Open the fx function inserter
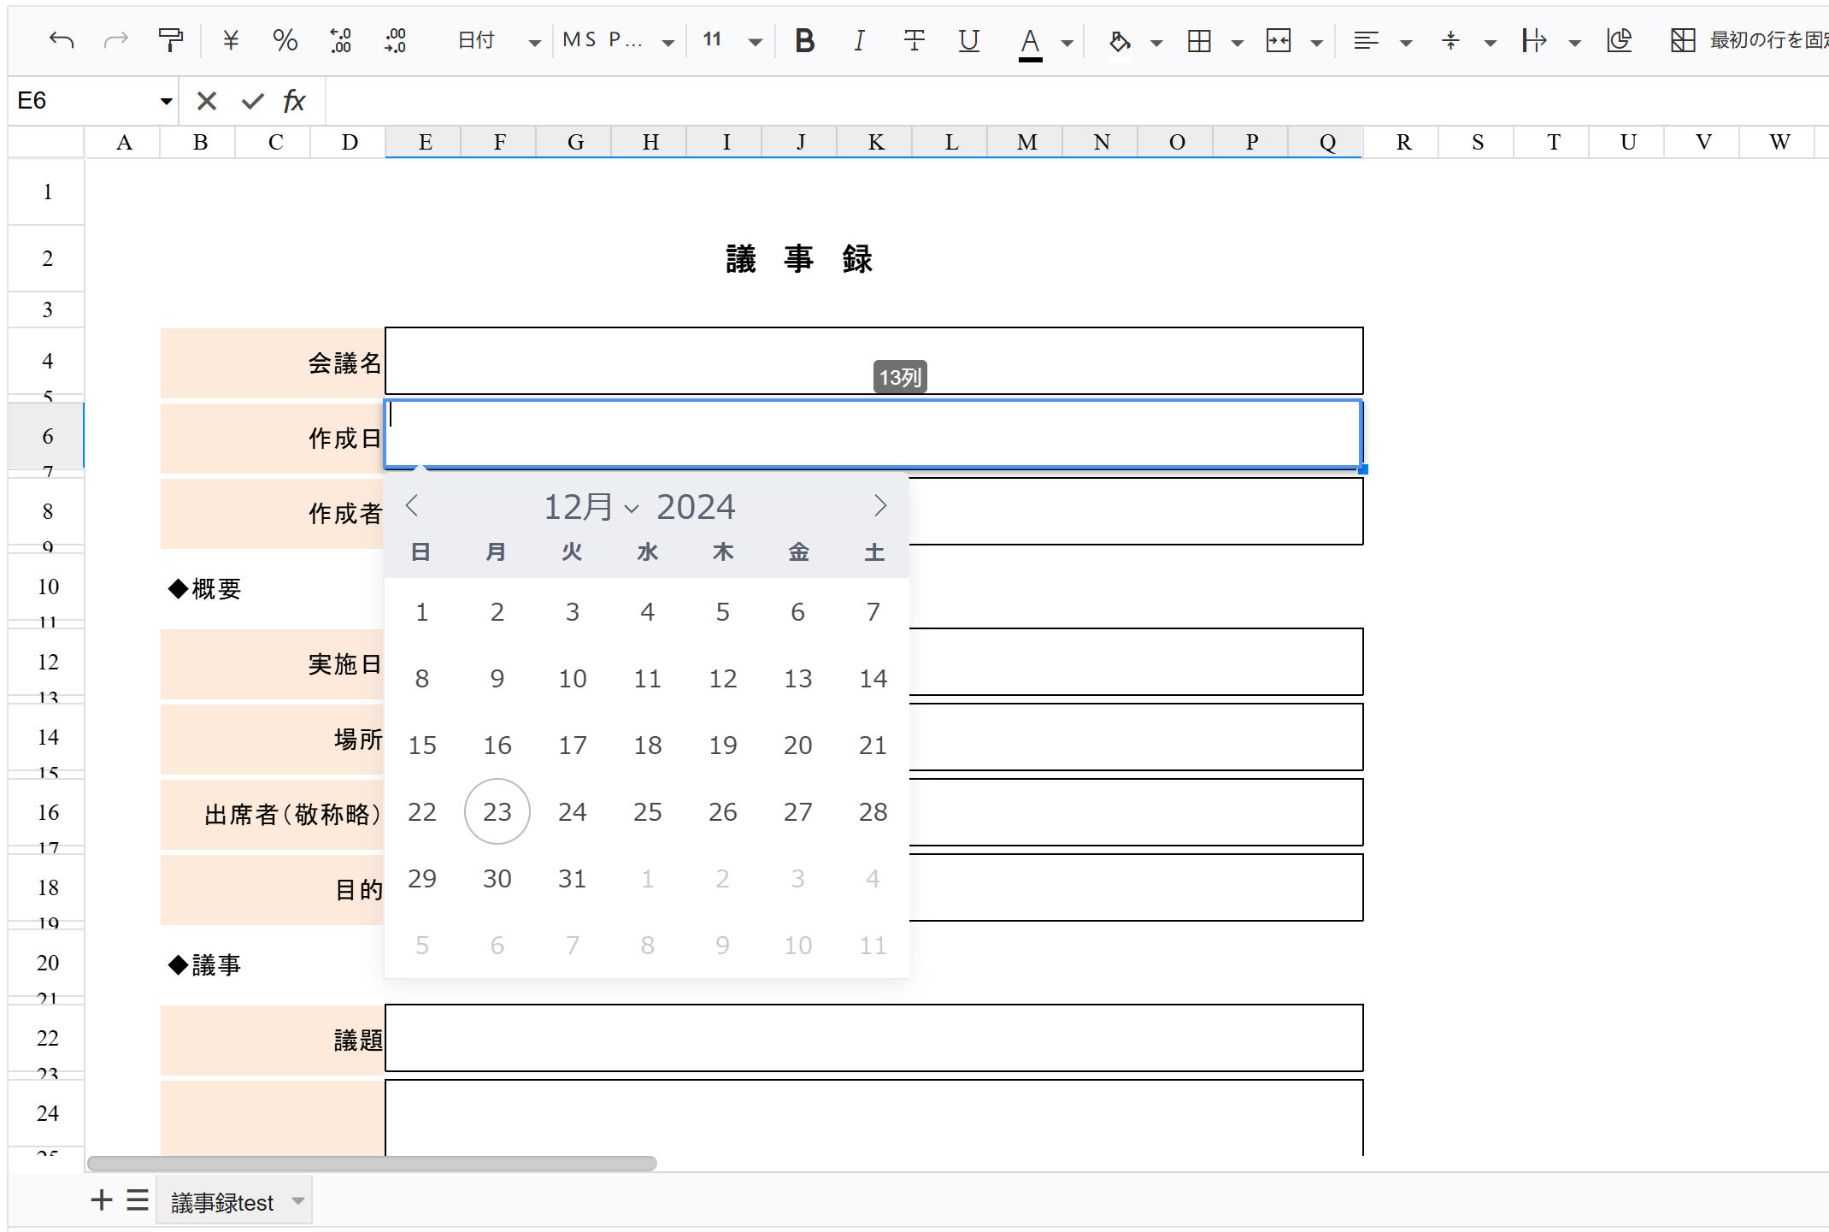Viewport: 1829px width, 1232px height. click(x=294, y=101)
